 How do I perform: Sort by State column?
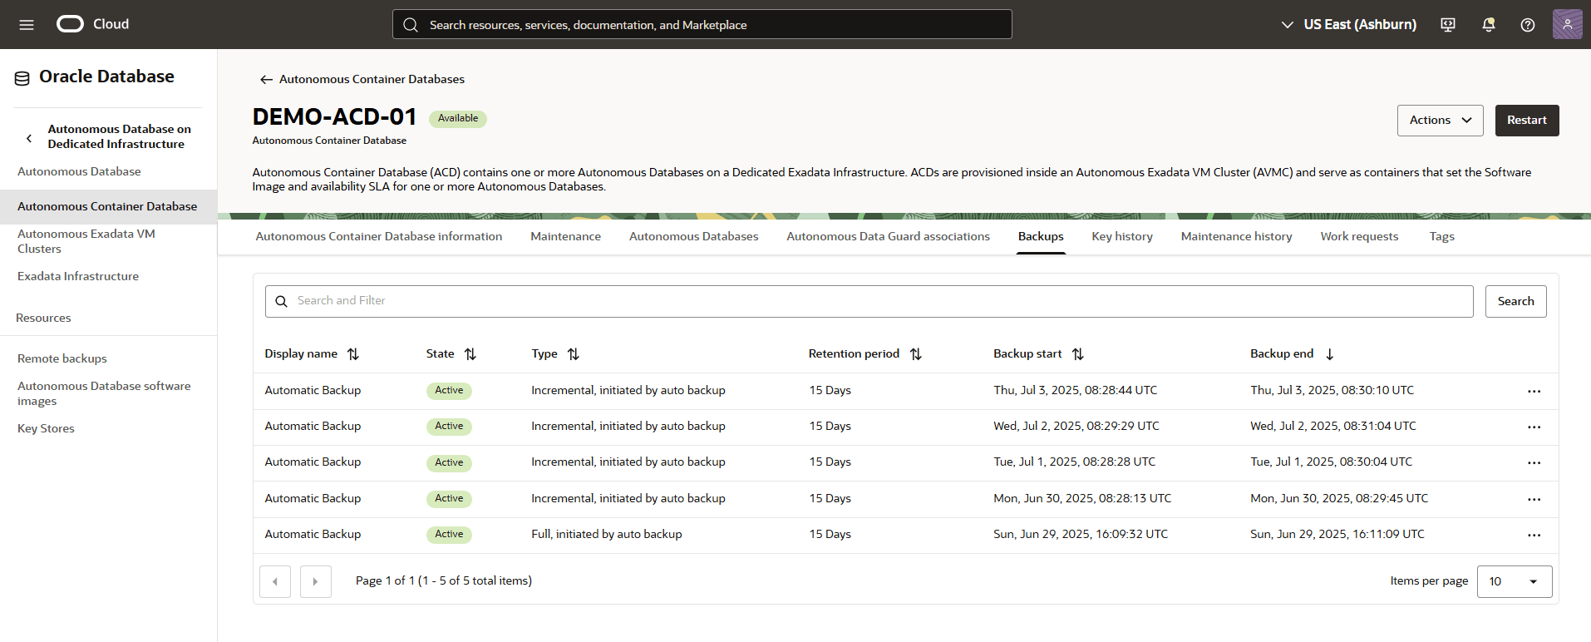(x=470, y=354)
